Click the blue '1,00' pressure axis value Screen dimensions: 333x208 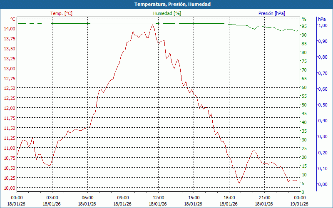pyautogui.click(x=323, y=25)
